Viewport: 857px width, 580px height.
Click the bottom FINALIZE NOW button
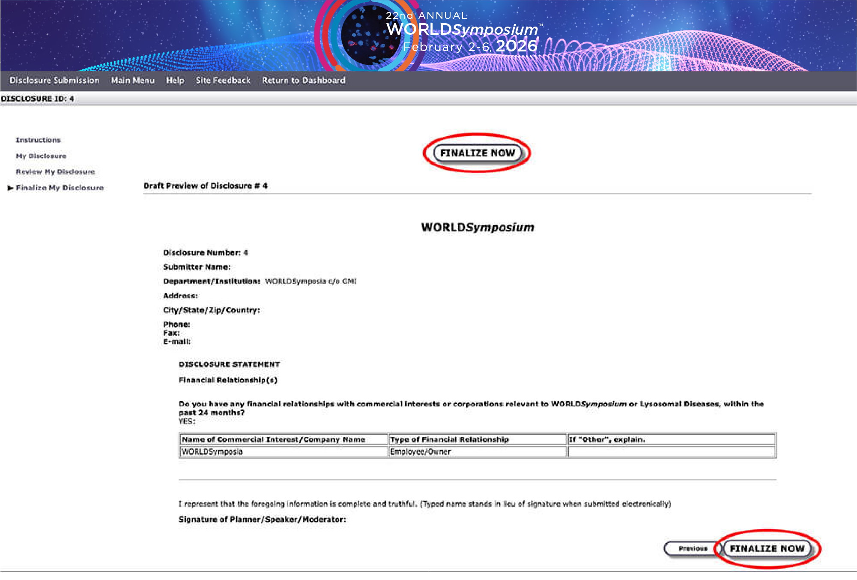(x=767, y=549)
